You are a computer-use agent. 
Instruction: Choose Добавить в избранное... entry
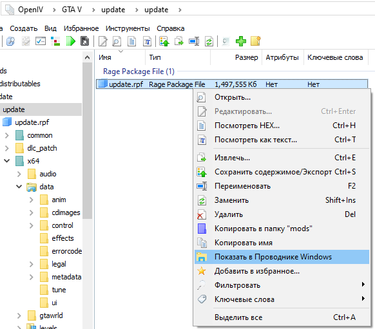coord(282,271)
